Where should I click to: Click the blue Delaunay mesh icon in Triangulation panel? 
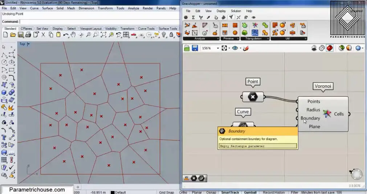coord(255,33)
